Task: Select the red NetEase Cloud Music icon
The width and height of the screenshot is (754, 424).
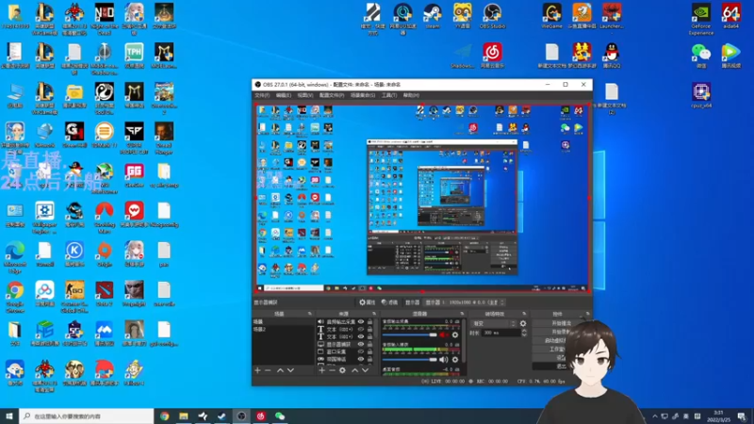Action: coord(492,56)
